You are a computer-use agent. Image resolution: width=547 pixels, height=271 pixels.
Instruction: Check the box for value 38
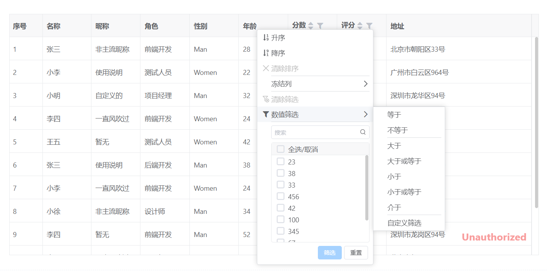(280, 173)
